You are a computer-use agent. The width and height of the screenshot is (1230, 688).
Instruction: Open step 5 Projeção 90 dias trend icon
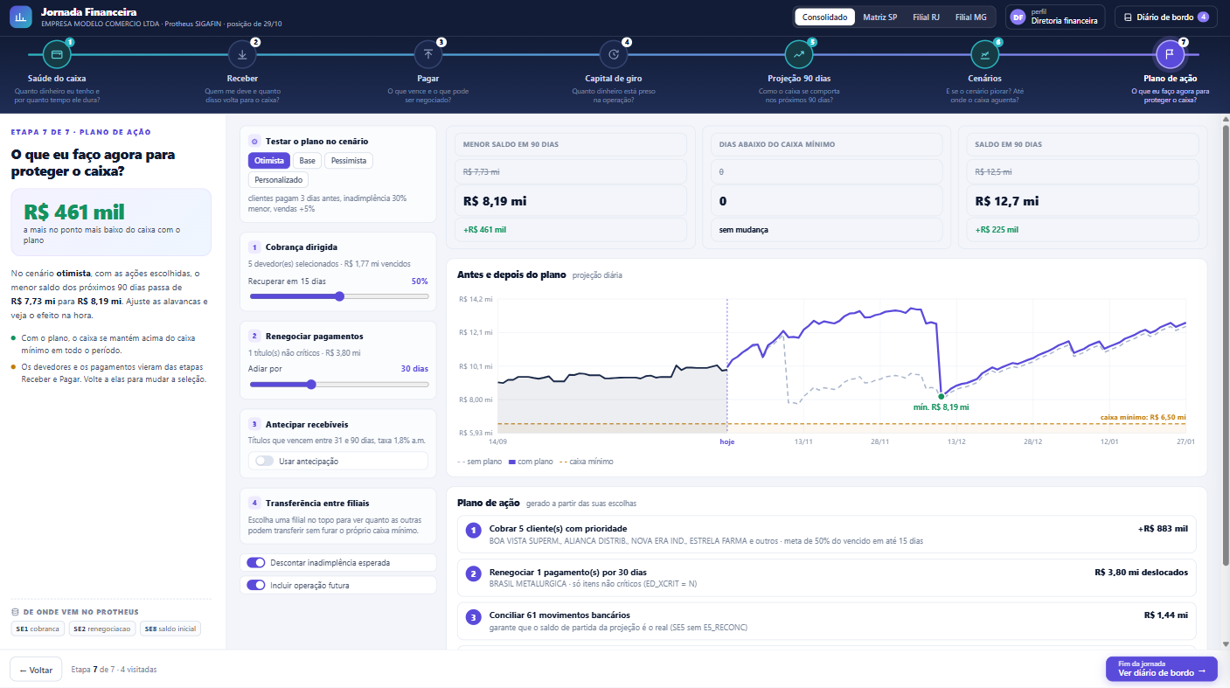(799, 54)
